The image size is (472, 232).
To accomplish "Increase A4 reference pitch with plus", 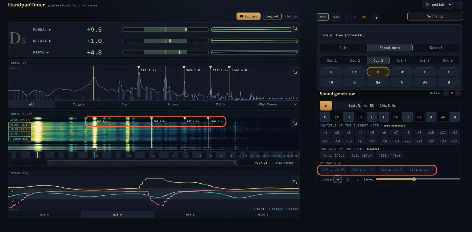I will click(x=376, y=17).
